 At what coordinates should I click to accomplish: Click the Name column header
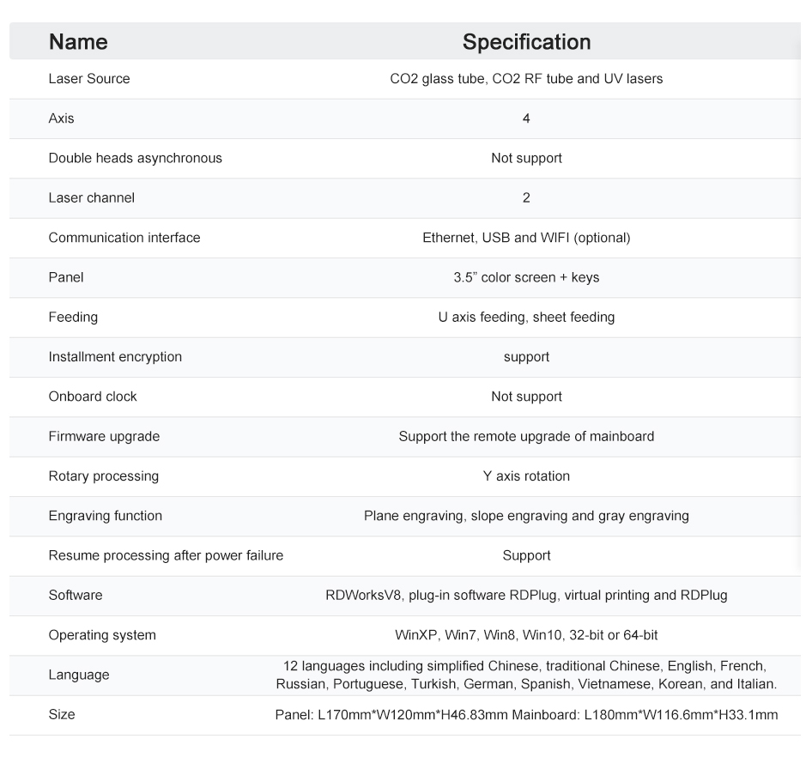coord(78,42)
